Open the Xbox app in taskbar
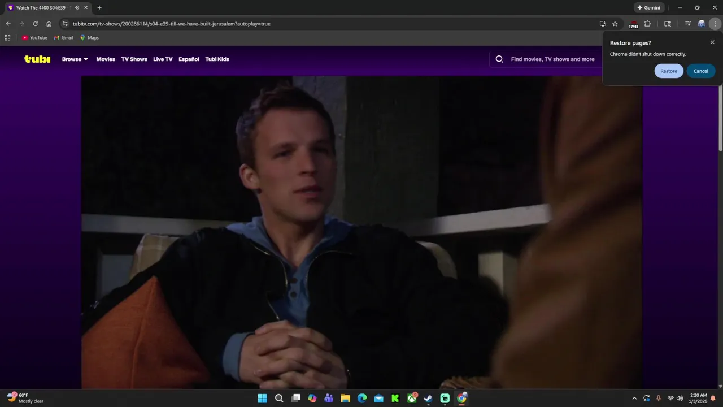 pyautogui.click(x=412, y=399)
